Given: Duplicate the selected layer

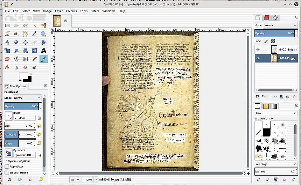Looking at the screenshot, I should [x=282, y=97].
